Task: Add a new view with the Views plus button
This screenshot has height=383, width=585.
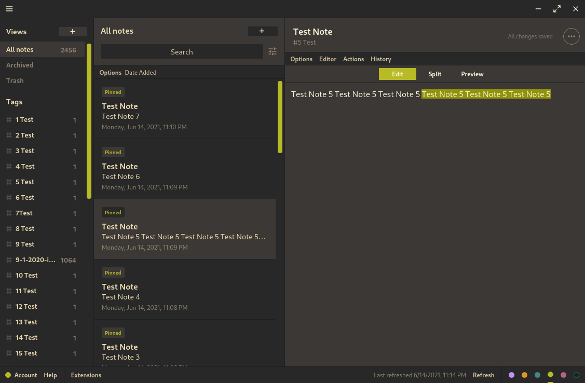Action: [73, 32]
